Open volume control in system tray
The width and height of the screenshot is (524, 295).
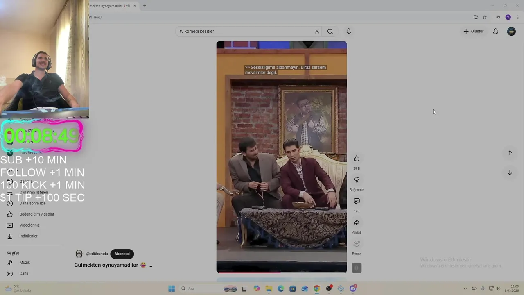[x=498, y=288]
